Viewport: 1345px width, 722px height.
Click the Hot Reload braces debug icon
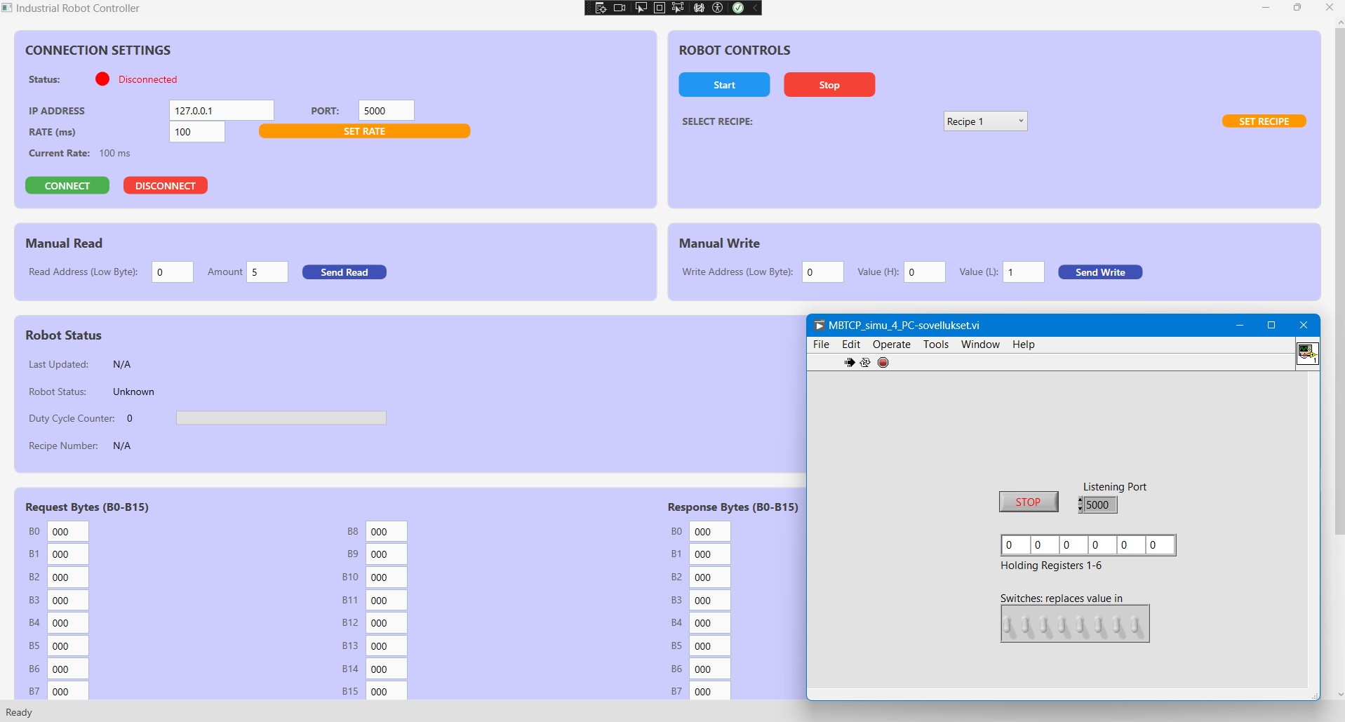[699, 8]
